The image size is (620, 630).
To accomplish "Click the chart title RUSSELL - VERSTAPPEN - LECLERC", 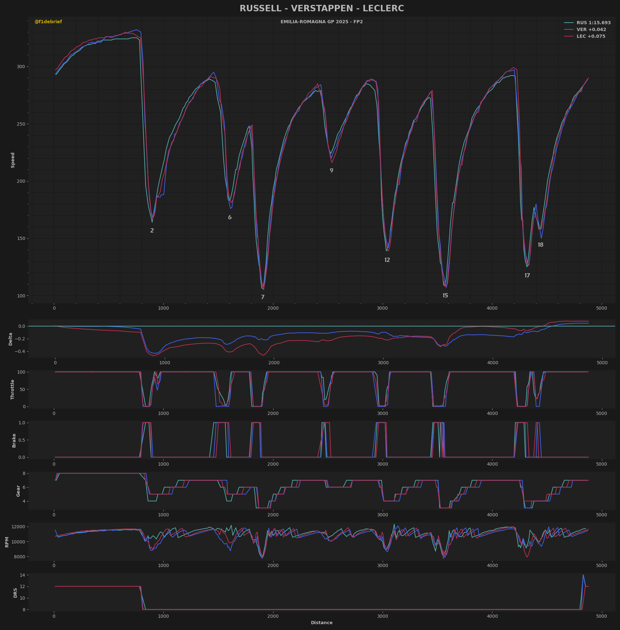I will tap(322, 8).
